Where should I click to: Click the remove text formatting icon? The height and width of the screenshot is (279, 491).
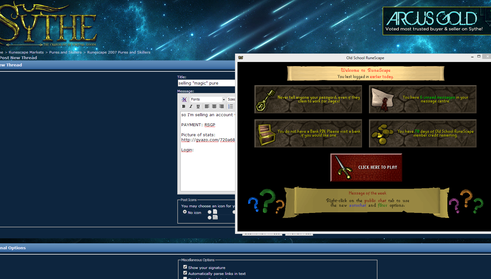pos(184,99)
